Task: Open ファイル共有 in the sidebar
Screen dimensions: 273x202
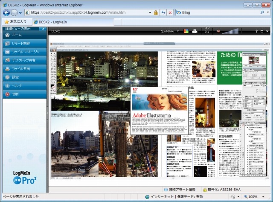Action: point(25,69)
